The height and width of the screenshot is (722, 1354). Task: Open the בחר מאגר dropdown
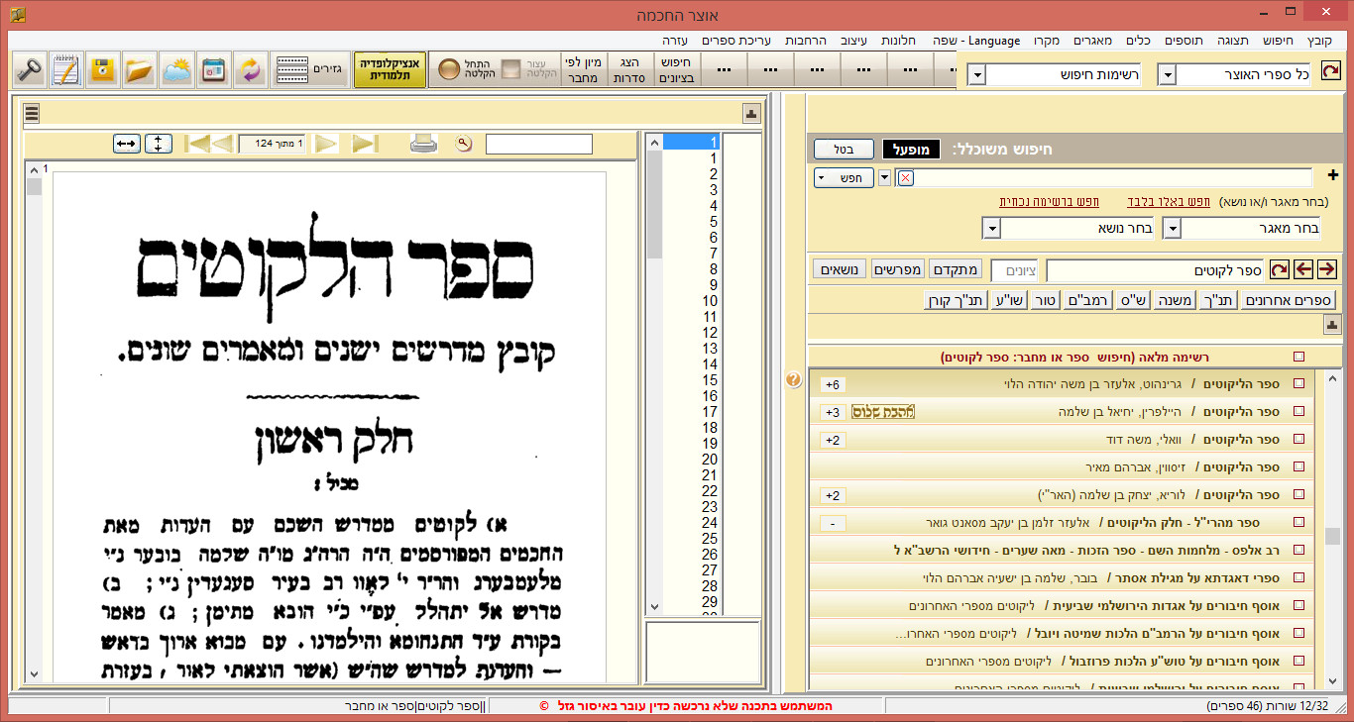(1171, 229)
